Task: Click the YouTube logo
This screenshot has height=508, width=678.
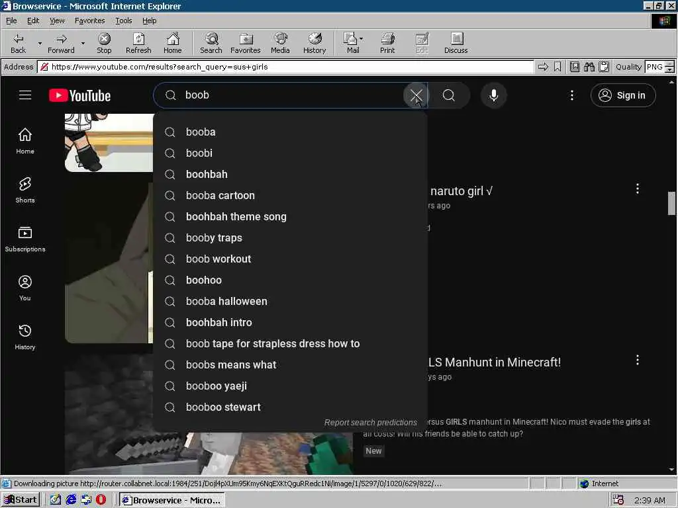Action: [80, 95]
